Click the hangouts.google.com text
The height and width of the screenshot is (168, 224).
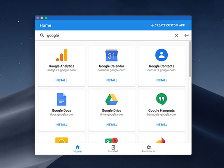pyautogui.click(x=161, y=115)
